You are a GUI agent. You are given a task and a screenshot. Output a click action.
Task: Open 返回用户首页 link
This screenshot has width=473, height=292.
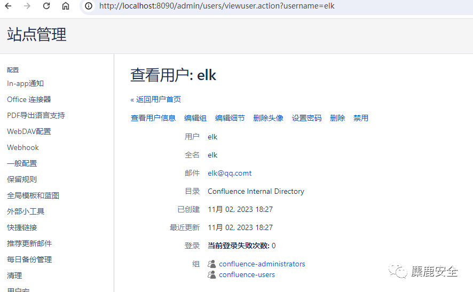[159, 99]
